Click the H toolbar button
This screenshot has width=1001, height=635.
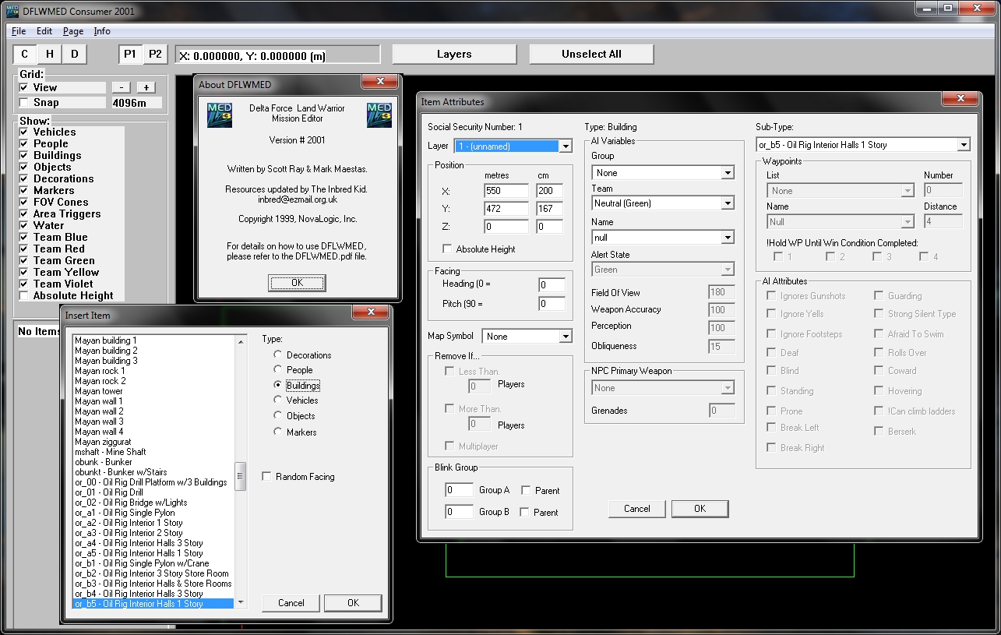tap(50, 54)
